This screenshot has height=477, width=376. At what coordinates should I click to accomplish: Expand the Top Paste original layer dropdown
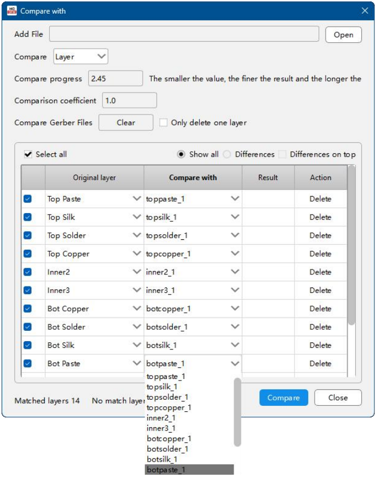pyautogui.click(x=137, y=199)
